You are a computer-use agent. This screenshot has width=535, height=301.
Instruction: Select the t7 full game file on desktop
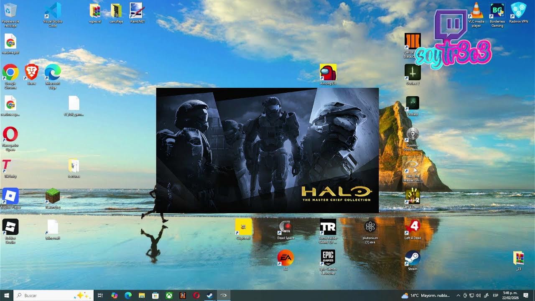point(74,106)
